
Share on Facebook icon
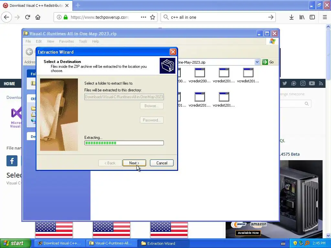12,161
